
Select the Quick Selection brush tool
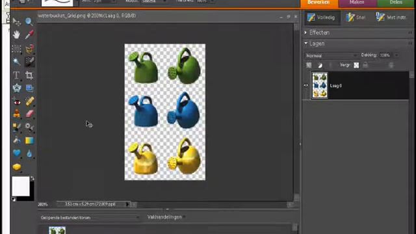29,62
